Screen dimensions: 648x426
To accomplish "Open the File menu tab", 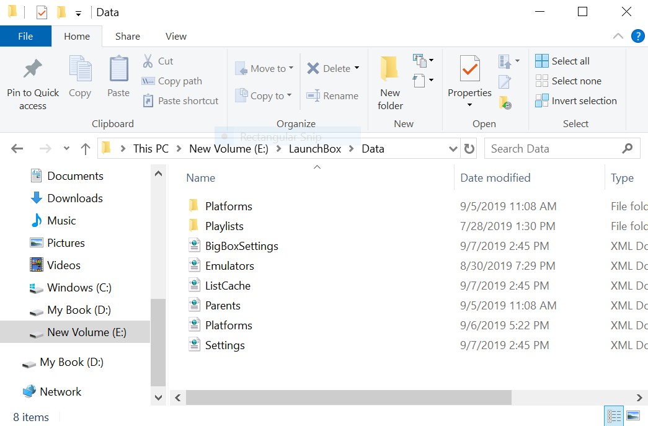I will pos(25,37).
